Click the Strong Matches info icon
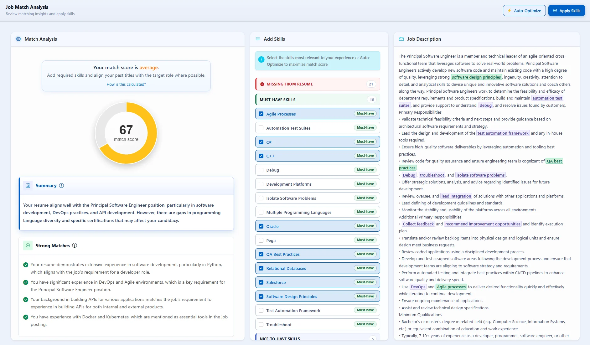The width and height of the screenshot is (590, 345). 75,245
